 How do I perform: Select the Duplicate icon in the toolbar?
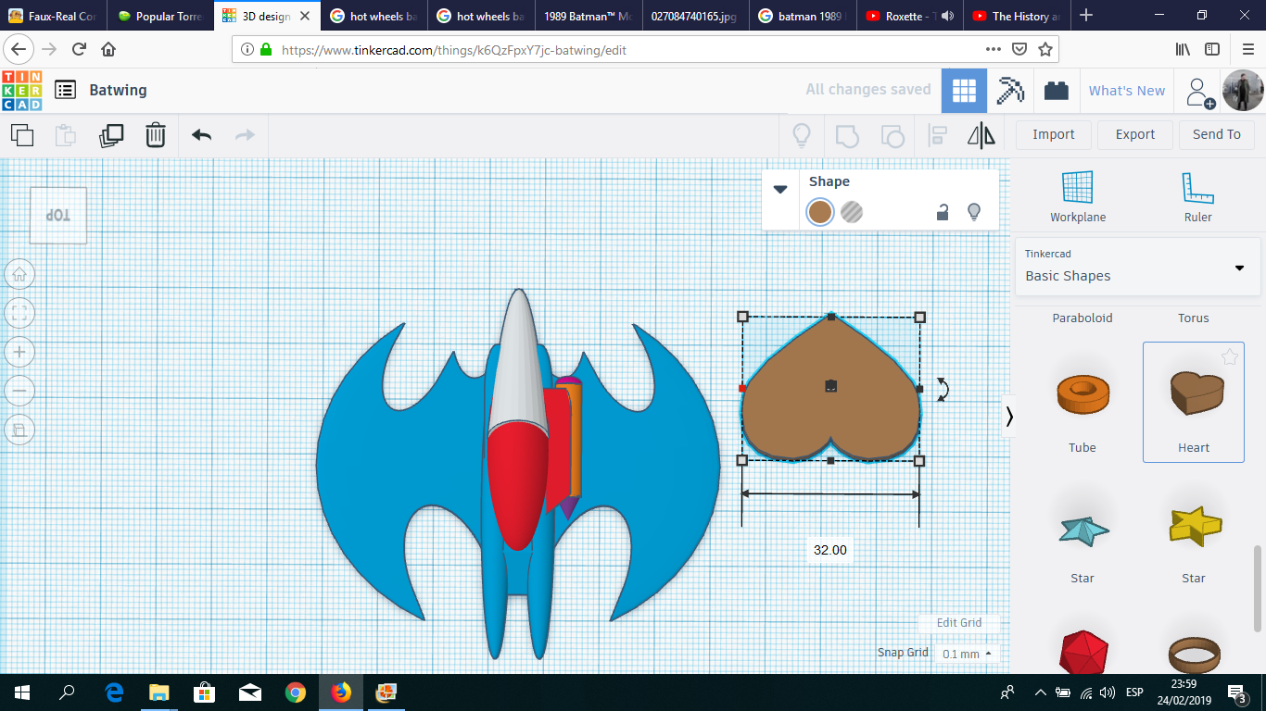pyautogui.click(x=111, y=134)
